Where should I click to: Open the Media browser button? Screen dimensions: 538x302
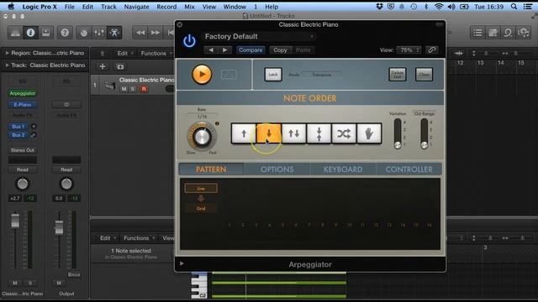[523, 33]
